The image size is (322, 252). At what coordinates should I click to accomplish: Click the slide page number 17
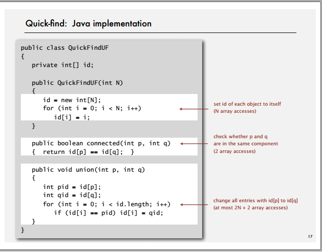coord(310,237)
